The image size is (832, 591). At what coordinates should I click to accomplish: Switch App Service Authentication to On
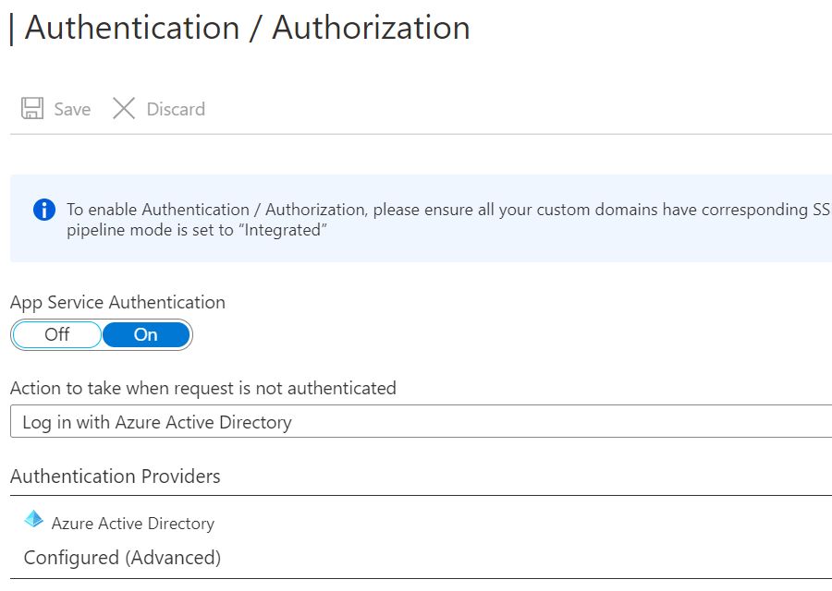146,334
